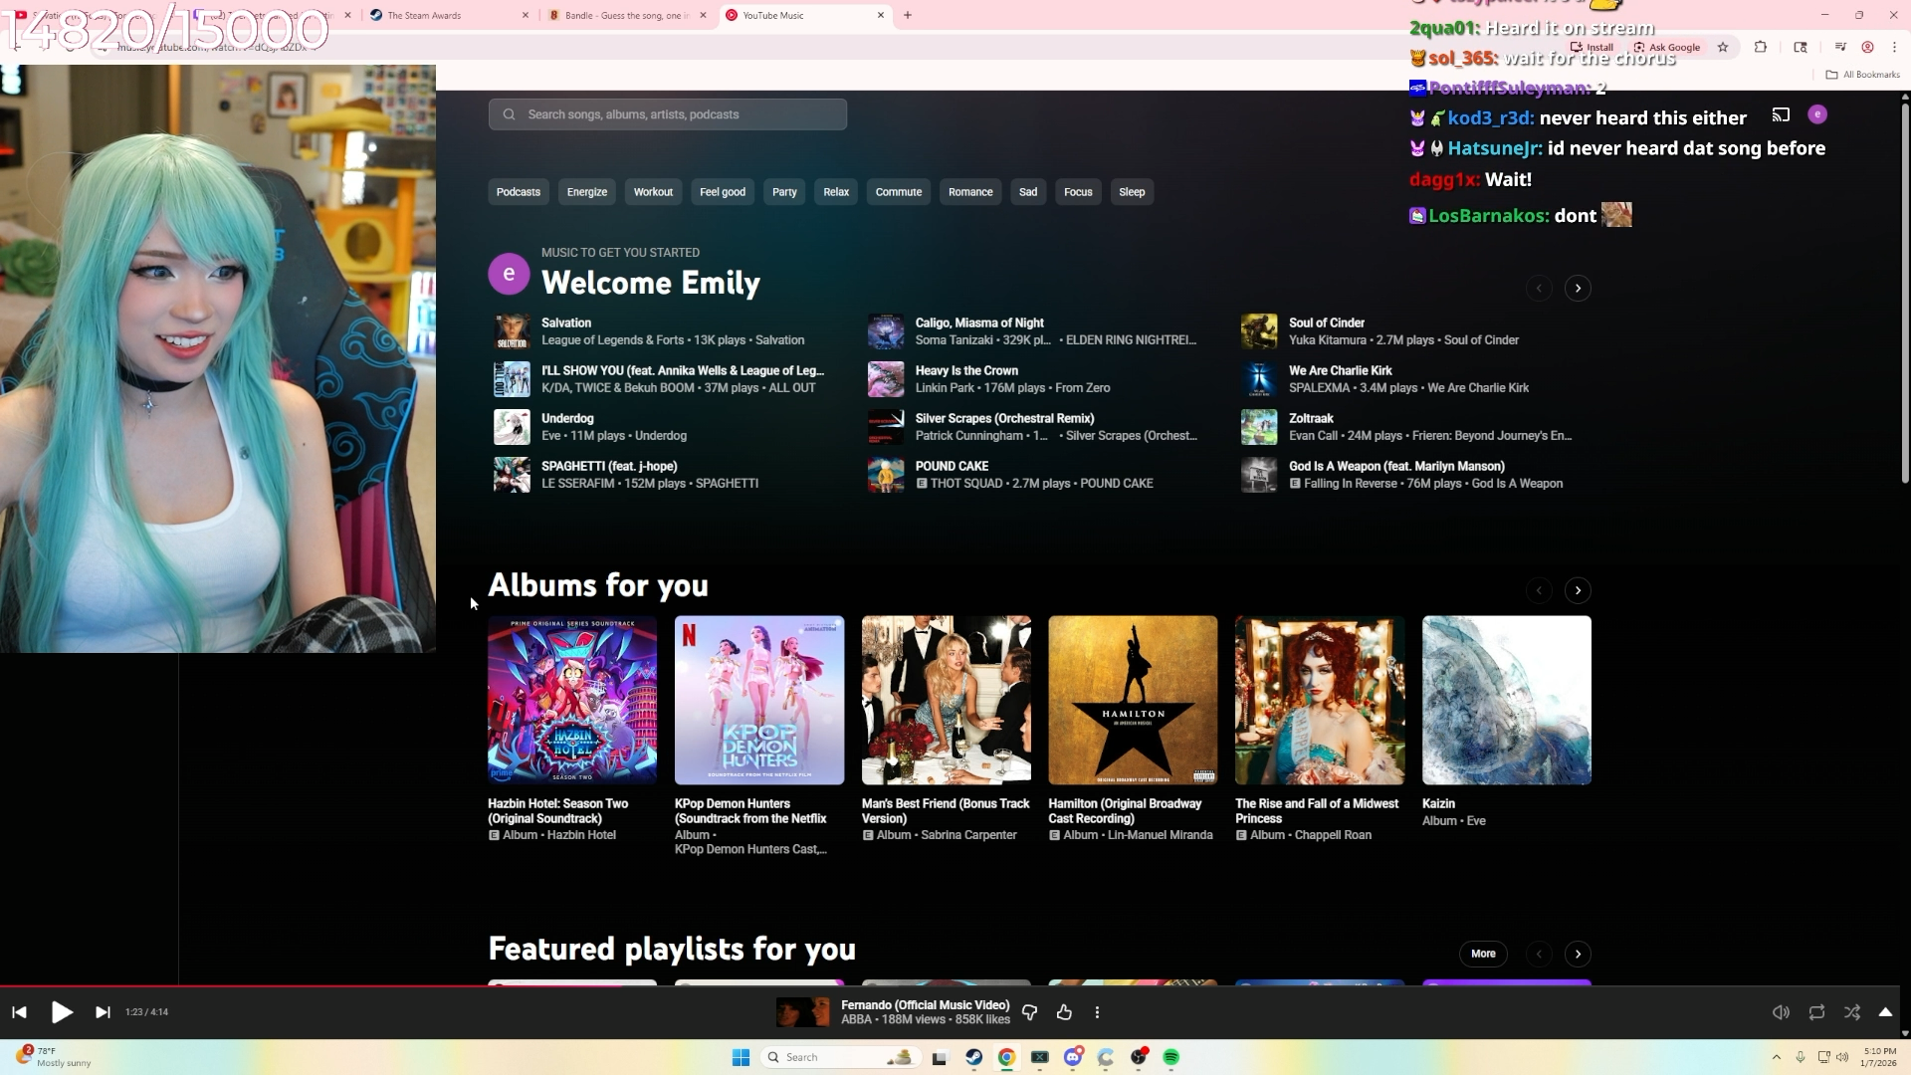
Task: Bookmark this page with the star icon
Action: click(1723, 47)
